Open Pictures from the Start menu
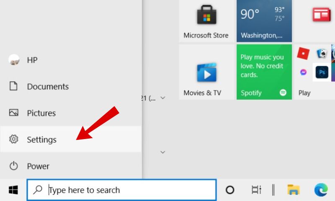335x201 pixels. coord(71,113)
